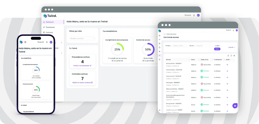Click the Proveedores activos count 4
This screenshot has width=259, height=124.
[82, 62]
